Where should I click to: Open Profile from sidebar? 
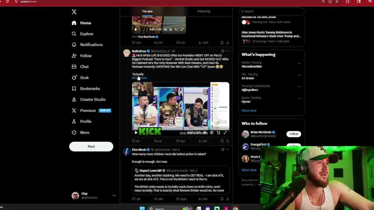pyautogui.click(x=82, y=121)
